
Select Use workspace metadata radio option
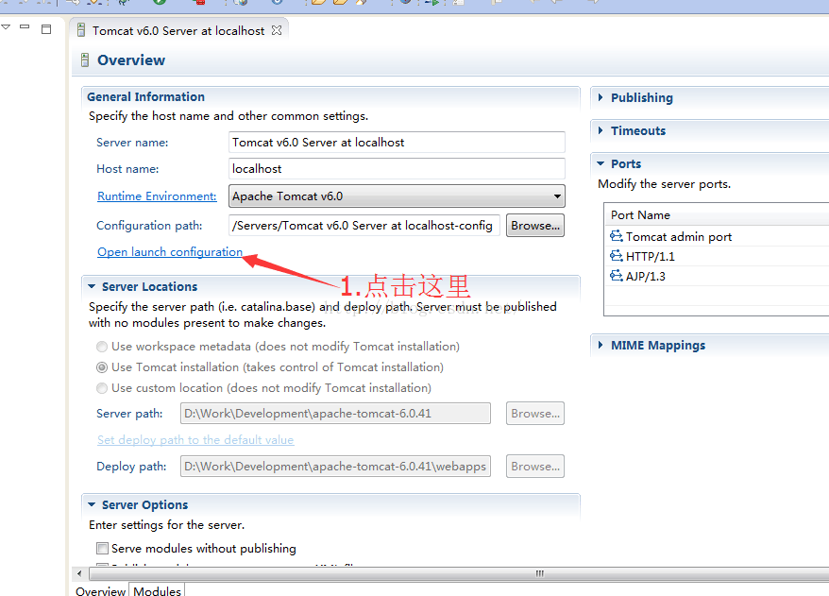(x=102, y=347)
